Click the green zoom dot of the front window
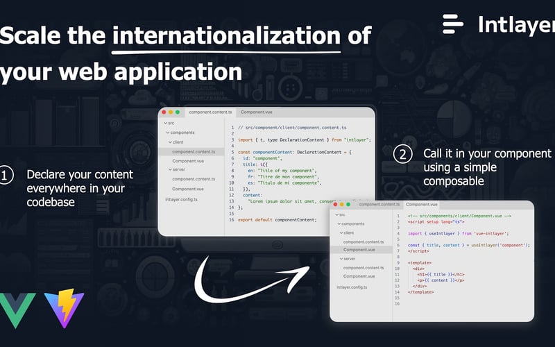The height and width of the screenshot is (347, 555). 348,204
